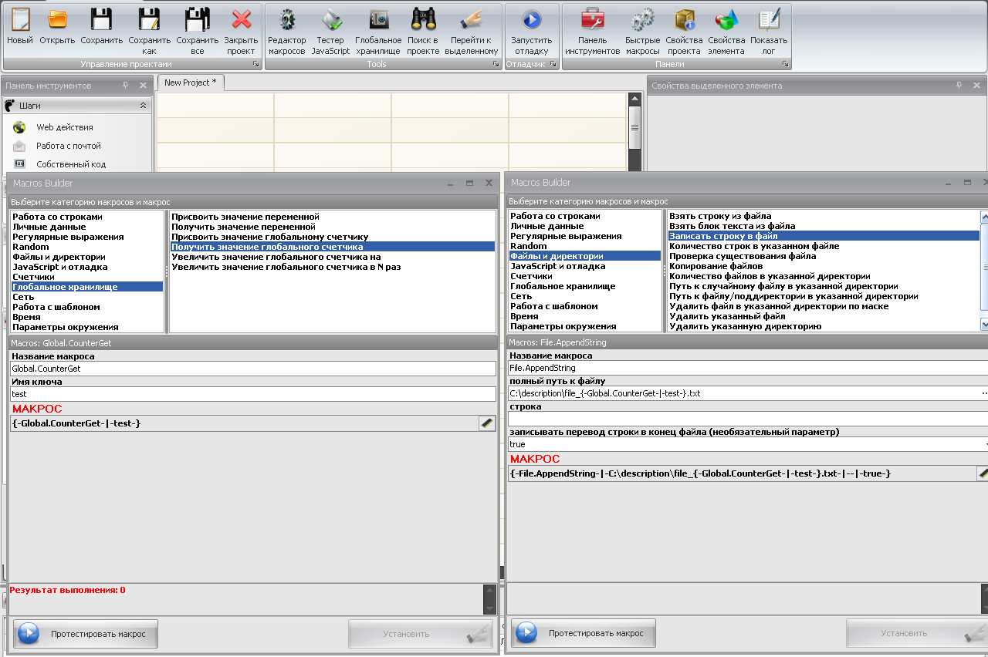Select Сеть category in right builder
The height and width of the screenshot is (657, 988).
521,296
